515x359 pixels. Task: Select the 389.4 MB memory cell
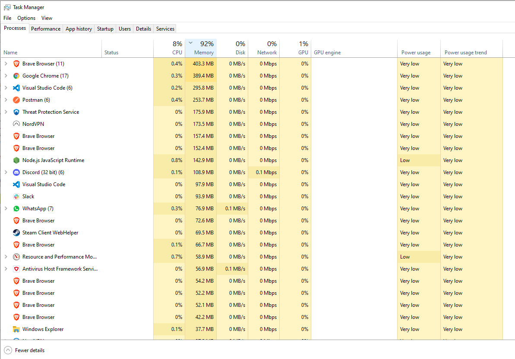pos(201,76)
